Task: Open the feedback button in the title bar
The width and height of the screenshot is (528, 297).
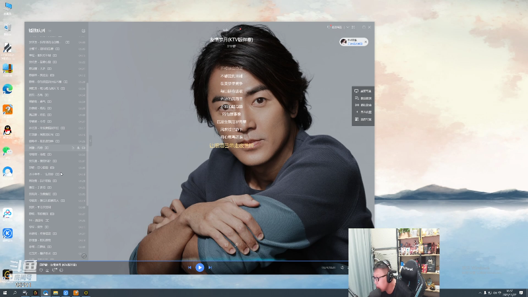Action: click(x=335, y=27)
